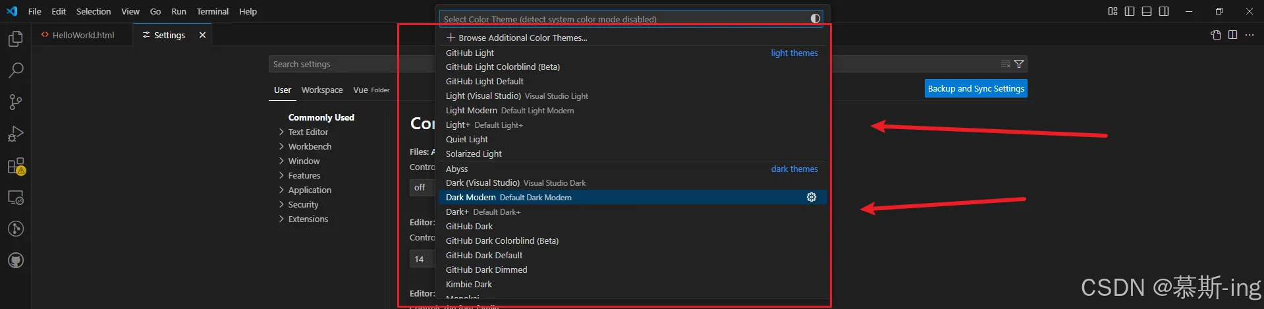Choose GitHub Light Colorblind (Beta) theme
Image resolution: width=1264 pixels, height=309 pixels.
(x=633, y=67)
